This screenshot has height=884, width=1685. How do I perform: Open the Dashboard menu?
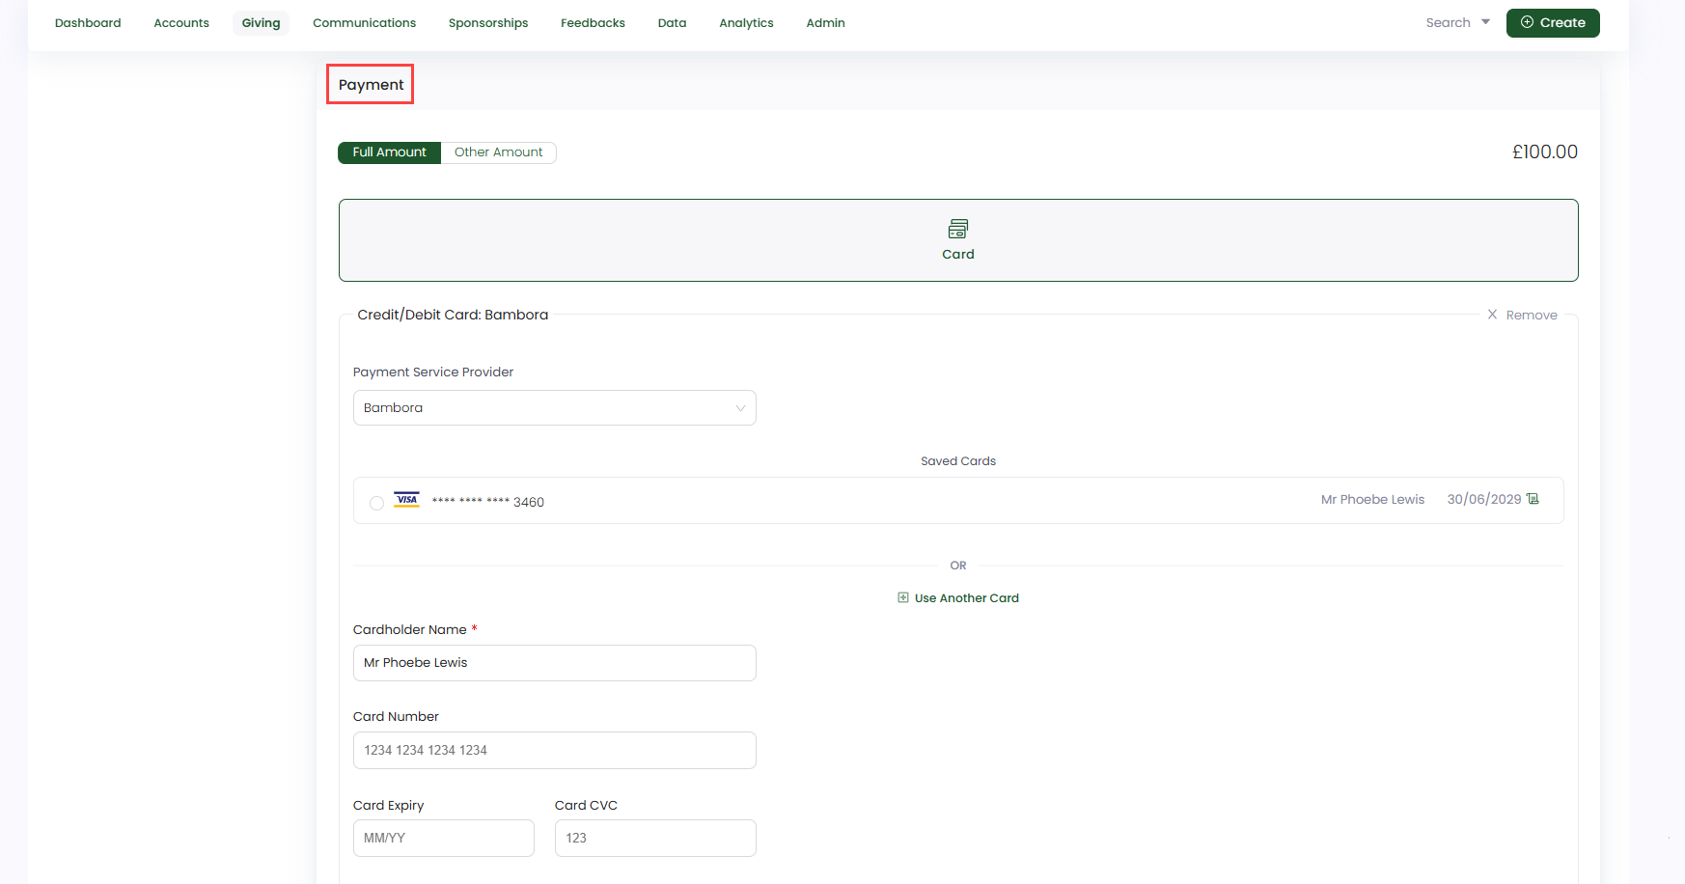(x=88, y=23)
